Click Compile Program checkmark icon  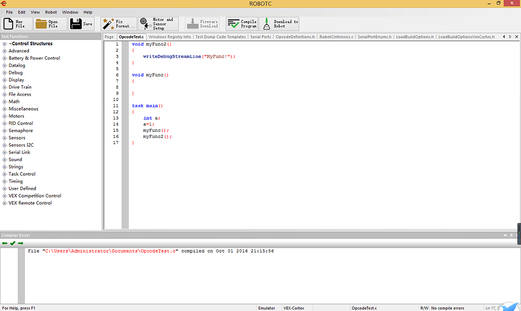233,24
